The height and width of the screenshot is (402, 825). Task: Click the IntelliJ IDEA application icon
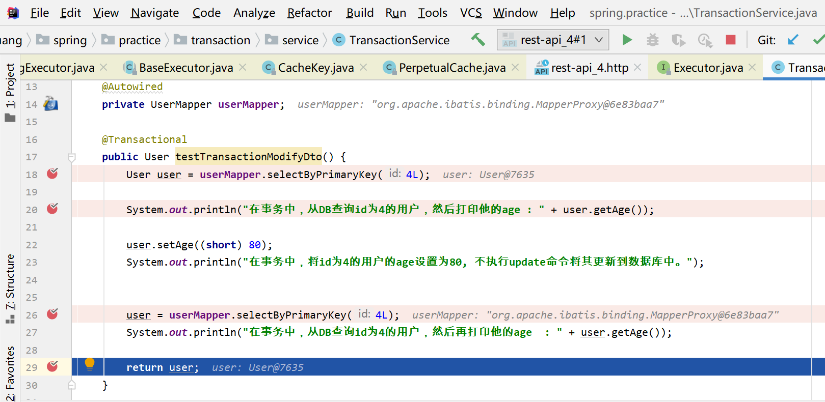13,13
